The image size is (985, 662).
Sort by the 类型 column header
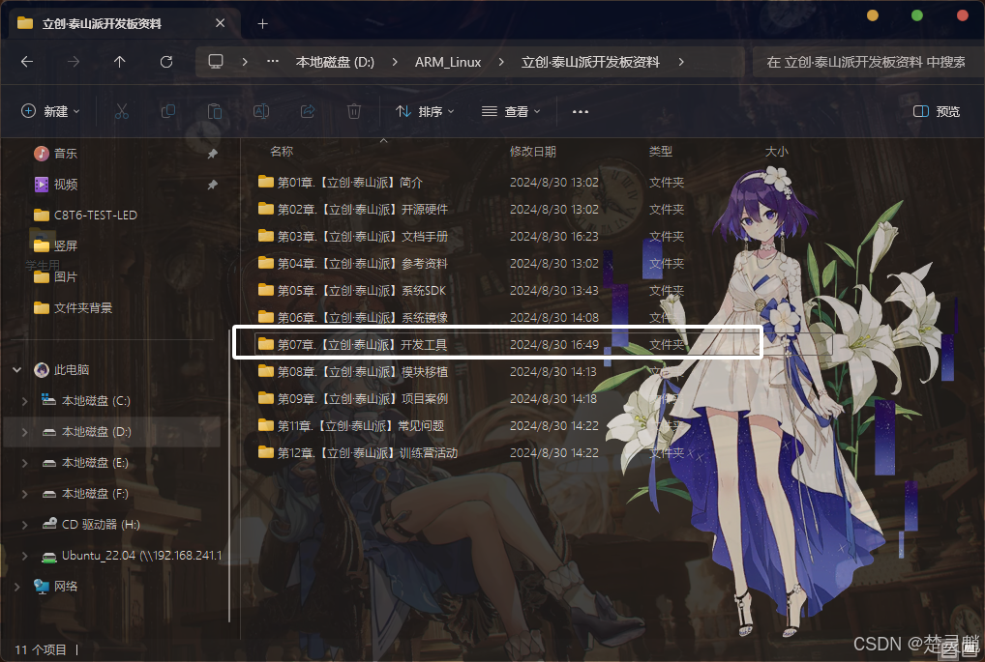point(660,151)
